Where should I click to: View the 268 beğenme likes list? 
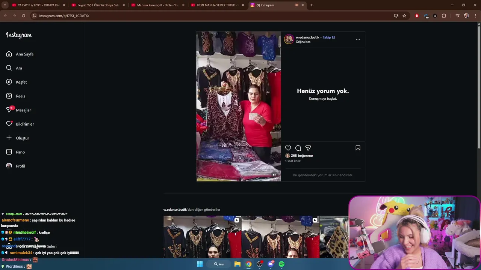302,156
